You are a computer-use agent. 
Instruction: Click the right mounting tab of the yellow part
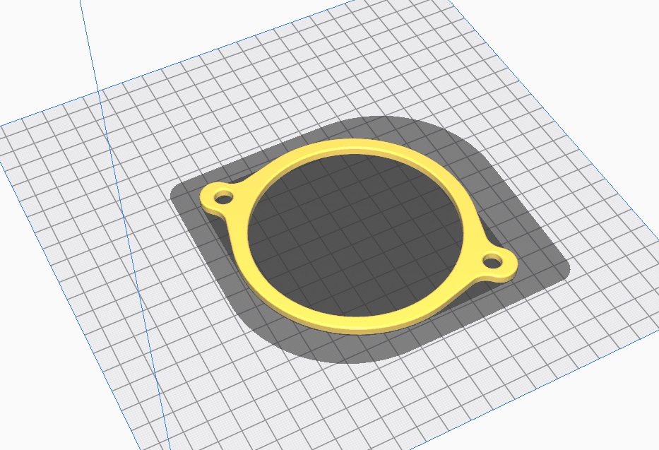tap(505, 268)
